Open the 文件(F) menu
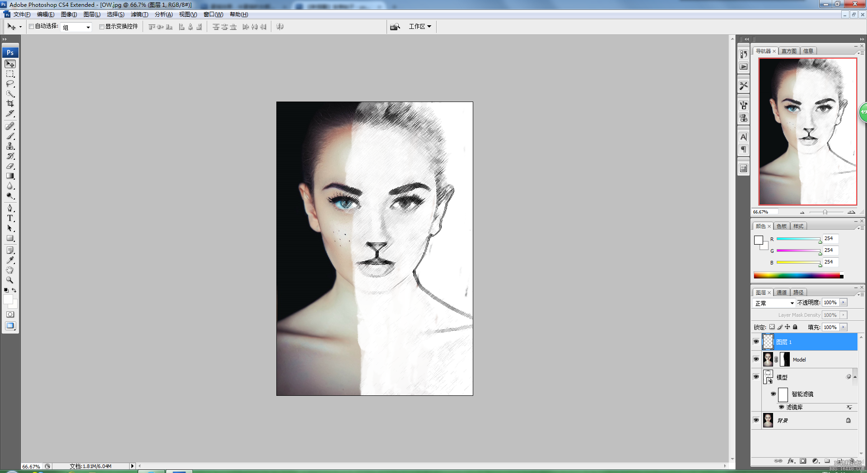Viewport: 867px width, 473px height. pos(22,14)
